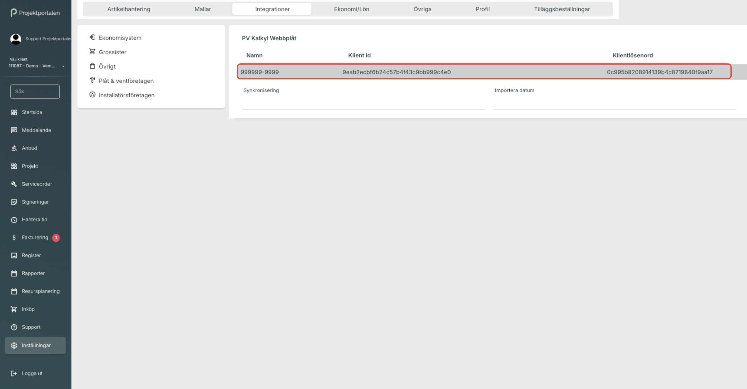
Task: Open the Artikelhantering tab
Action: pyautogui.click(x=129, y=9)
